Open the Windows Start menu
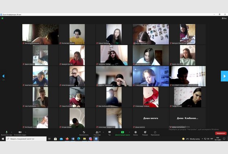The height and width of the screenshot is (154, 228). pyautogui.click(x=3, y=139)
